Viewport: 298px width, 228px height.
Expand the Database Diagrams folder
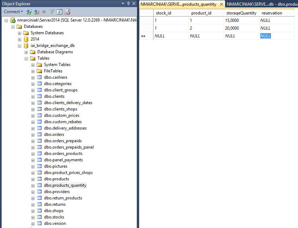click(26, 52)
